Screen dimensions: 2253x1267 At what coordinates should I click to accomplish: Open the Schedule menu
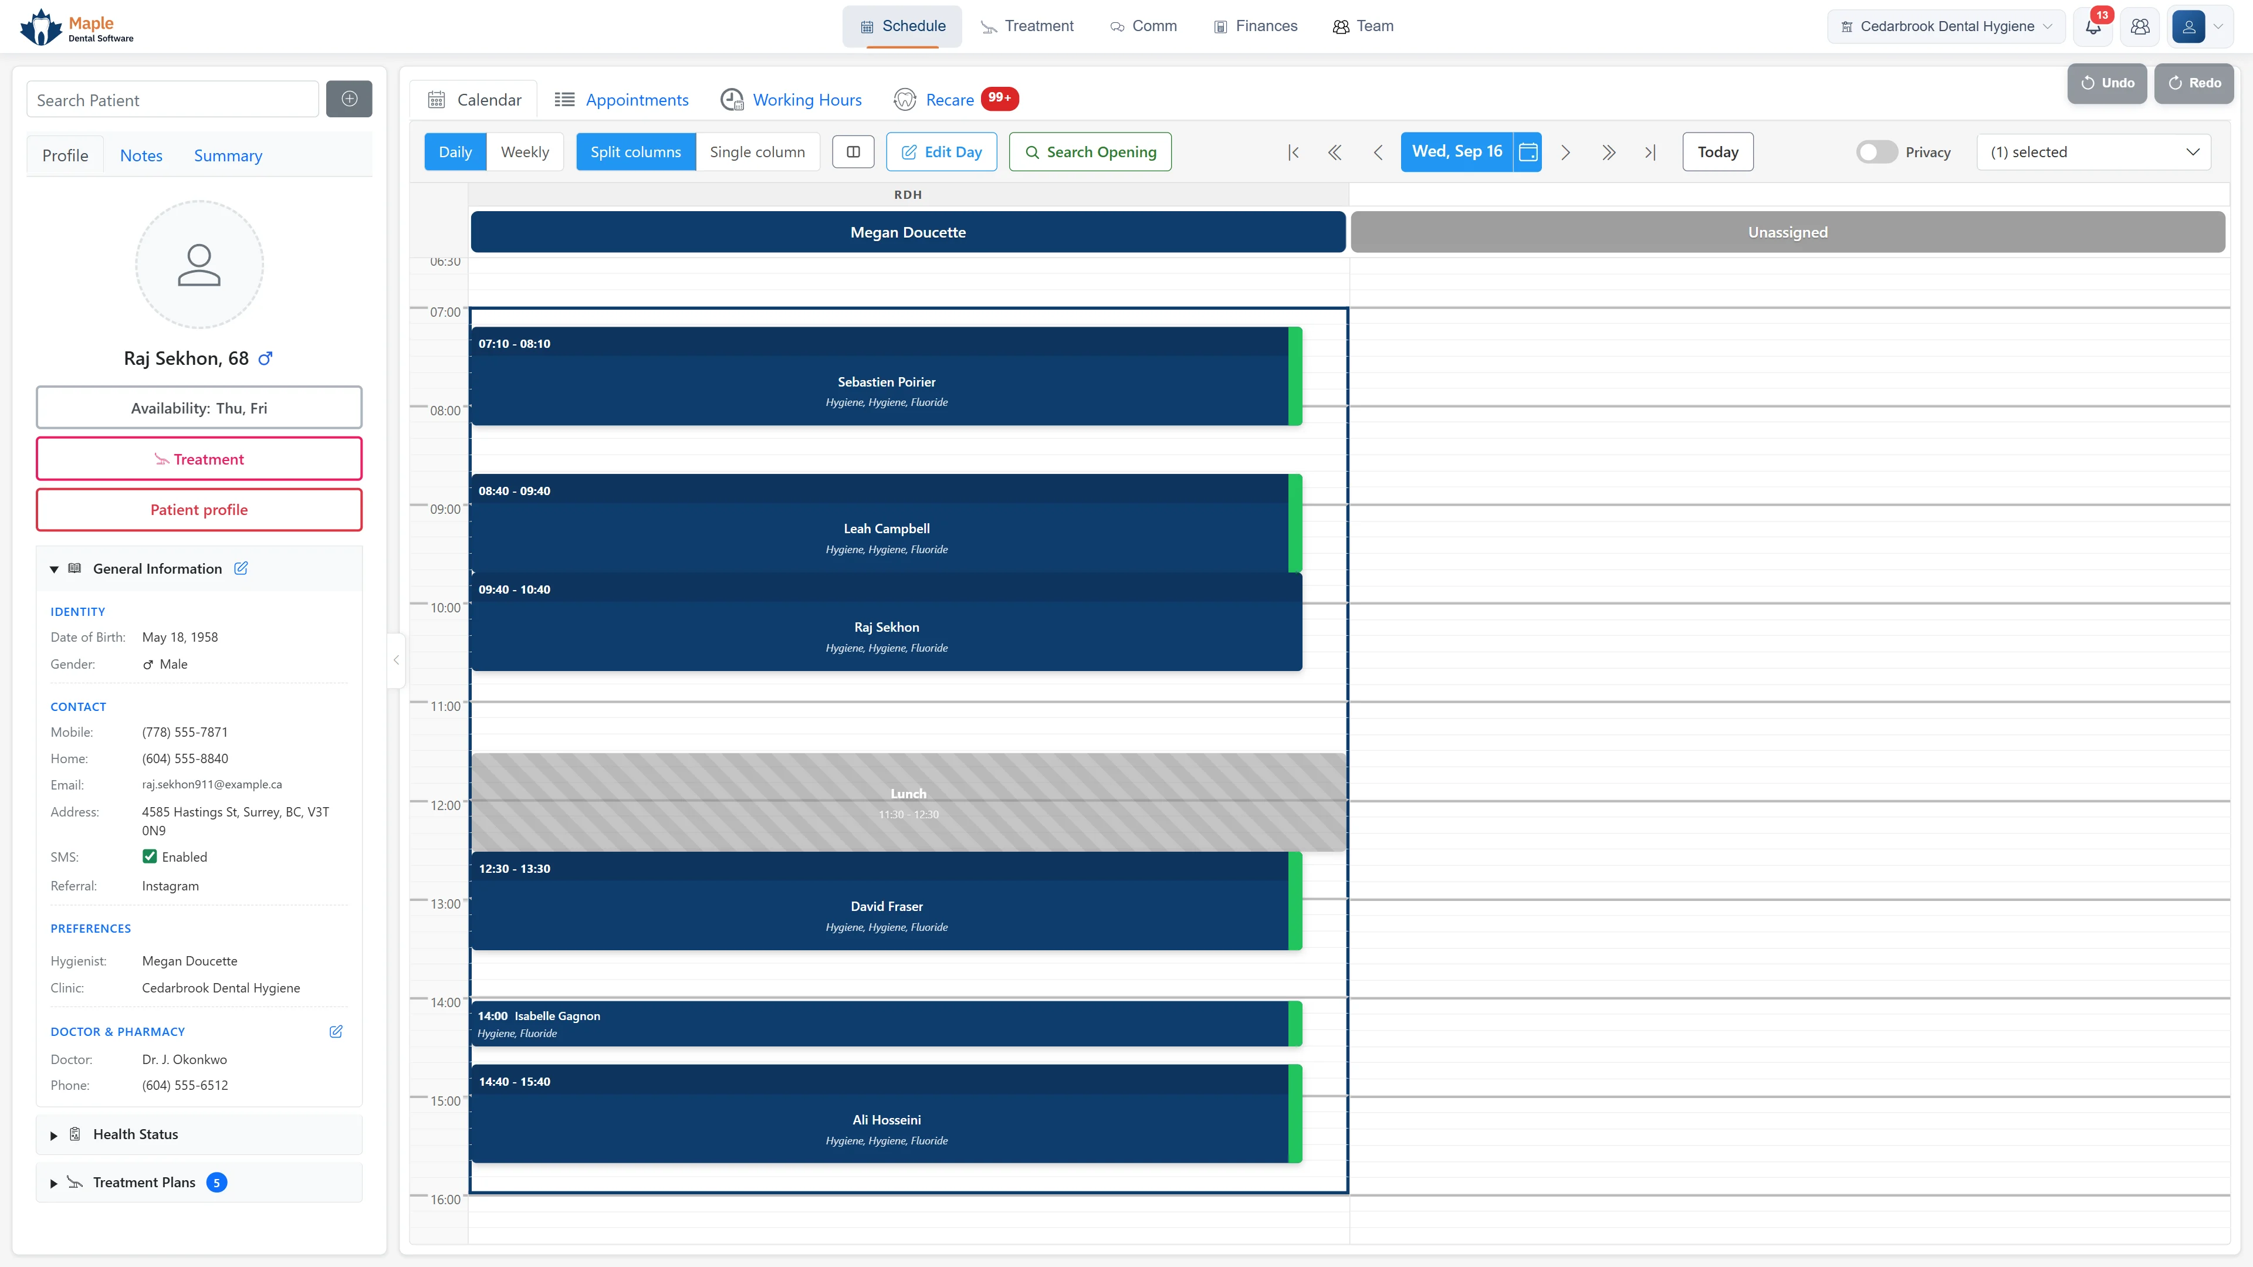(902, 26)
